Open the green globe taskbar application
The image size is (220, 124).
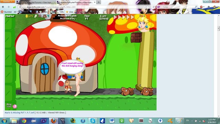(x=73, y=121)
